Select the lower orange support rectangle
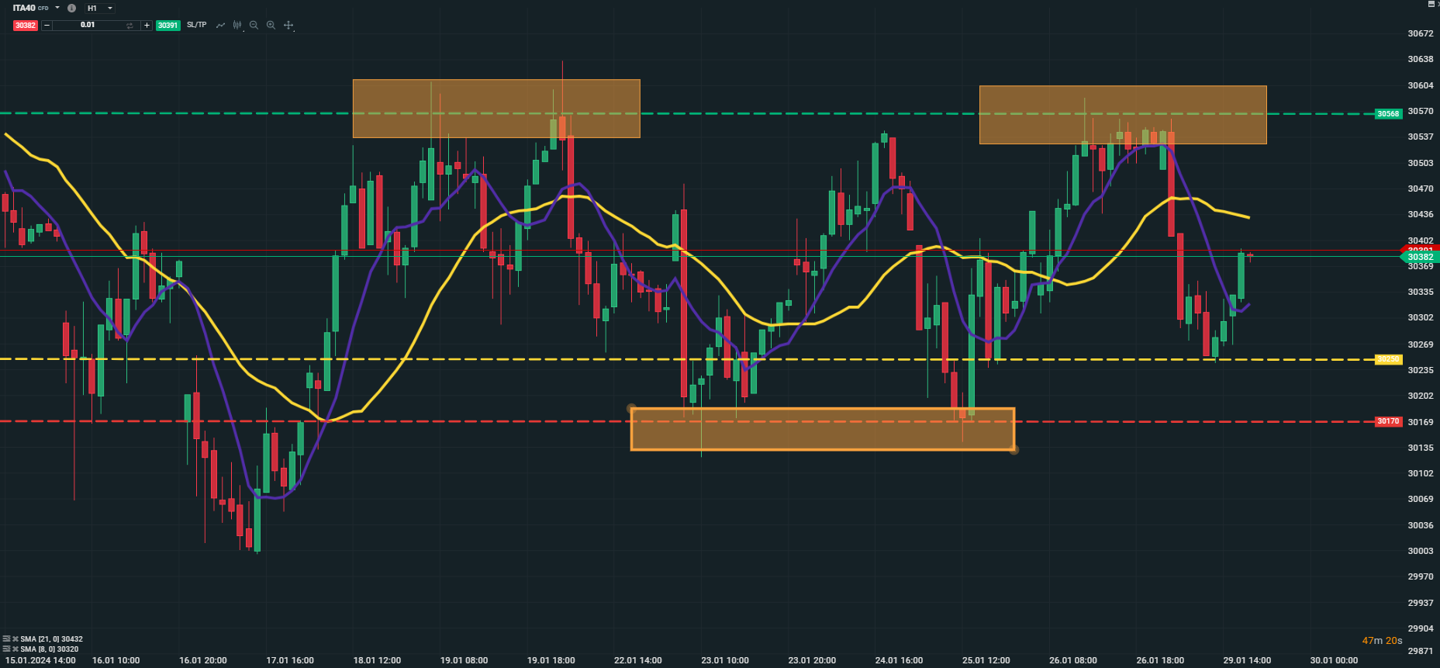Image resolution: width=1440 pixels, height=668 pixels. 823,429
